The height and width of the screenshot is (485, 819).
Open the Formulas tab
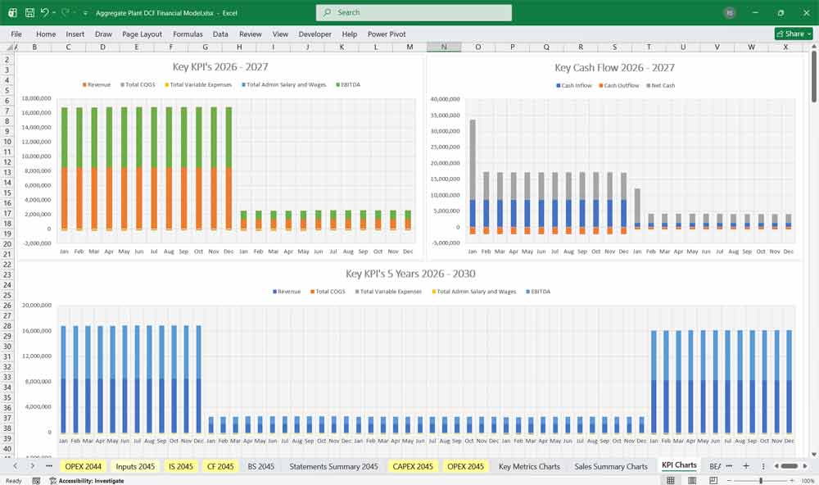[188, 34]
